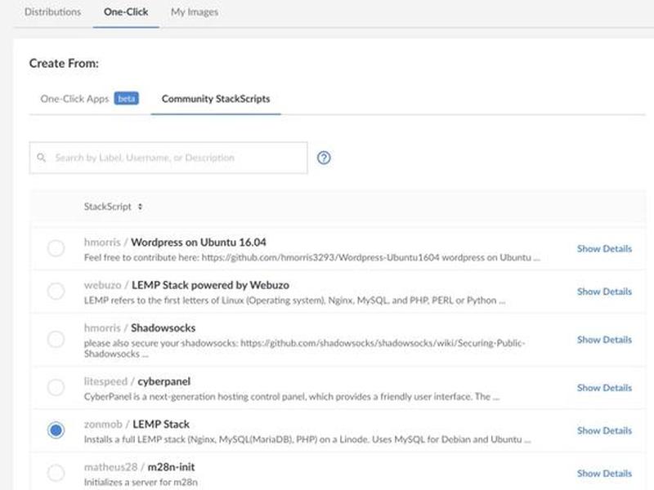
Task: Show Details for zonmob LEMP Stack
Action: point(604,431)
